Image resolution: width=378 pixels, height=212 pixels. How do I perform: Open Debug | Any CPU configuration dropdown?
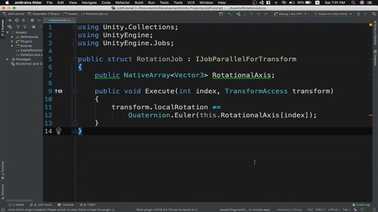291,14
